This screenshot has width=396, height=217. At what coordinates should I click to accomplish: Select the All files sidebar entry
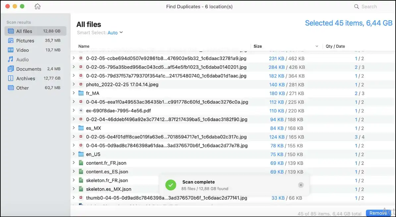pyautogui.click(x=24, y=31)
